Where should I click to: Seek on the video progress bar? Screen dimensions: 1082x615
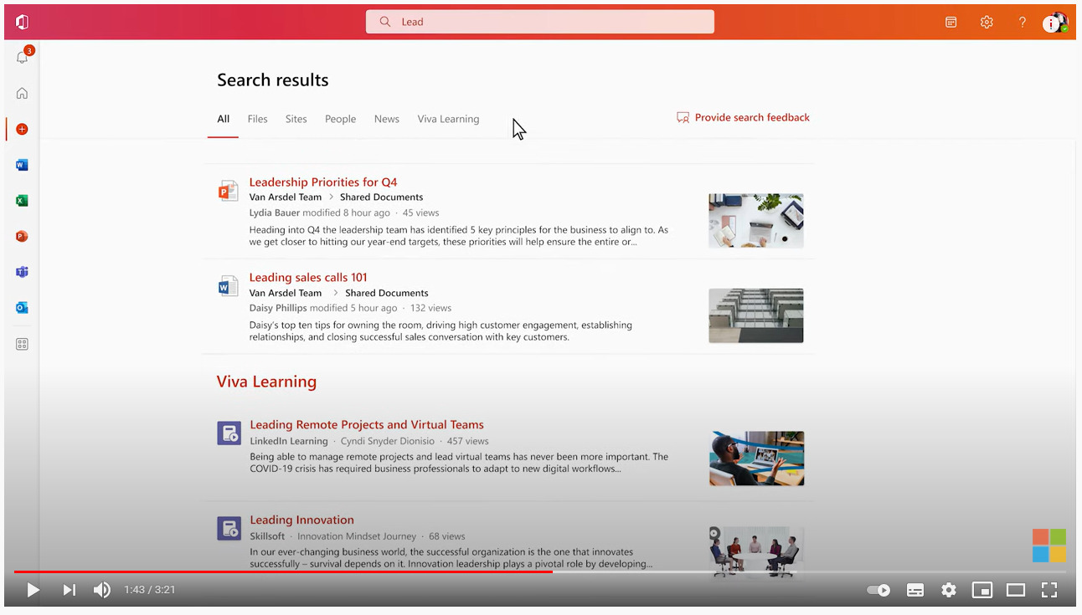point(540,571)
